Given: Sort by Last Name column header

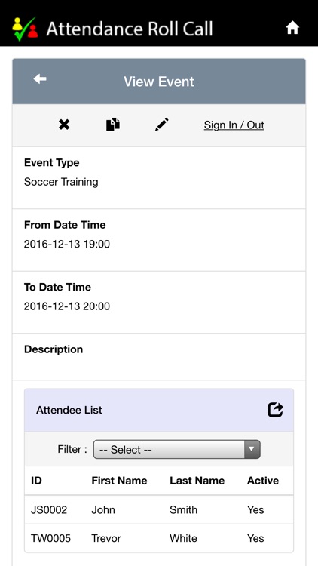Looking at the screenshot, I should click(x=197, y=481).
